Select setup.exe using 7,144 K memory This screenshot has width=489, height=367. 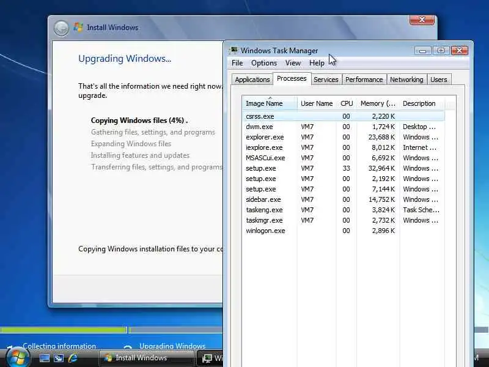tap(344, 189)
